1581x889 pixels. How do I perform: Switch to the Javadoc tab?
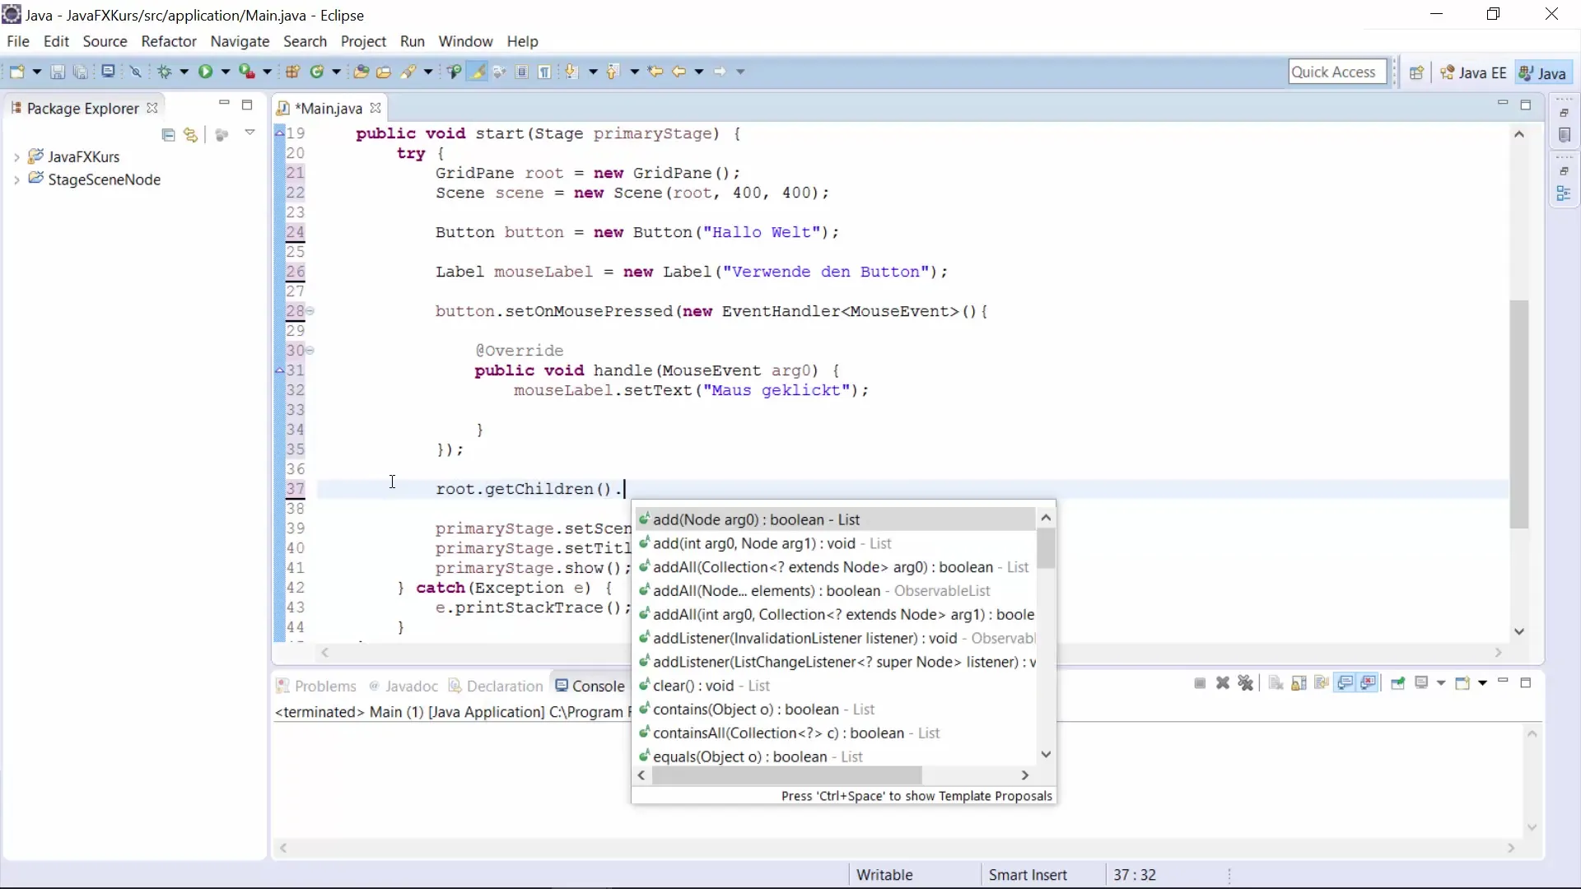point(403,686)
